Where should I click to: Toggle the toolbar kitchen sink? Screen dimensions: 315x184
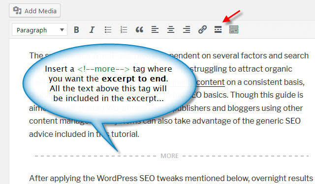(234, 29)
